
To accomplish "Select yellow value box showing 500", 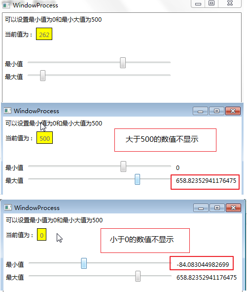I will [44, 138].
